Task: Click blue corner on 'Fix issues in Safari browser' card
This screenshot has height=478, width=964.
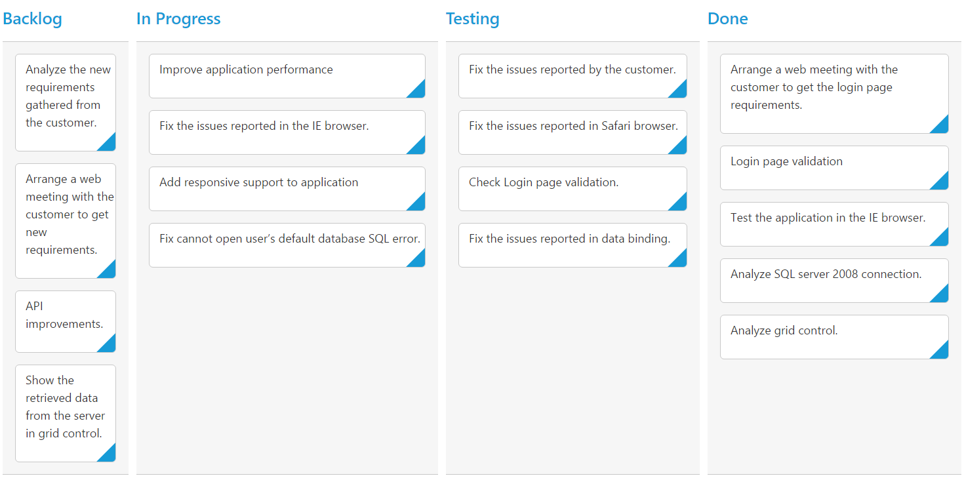Action: click(x=680, y=148)
